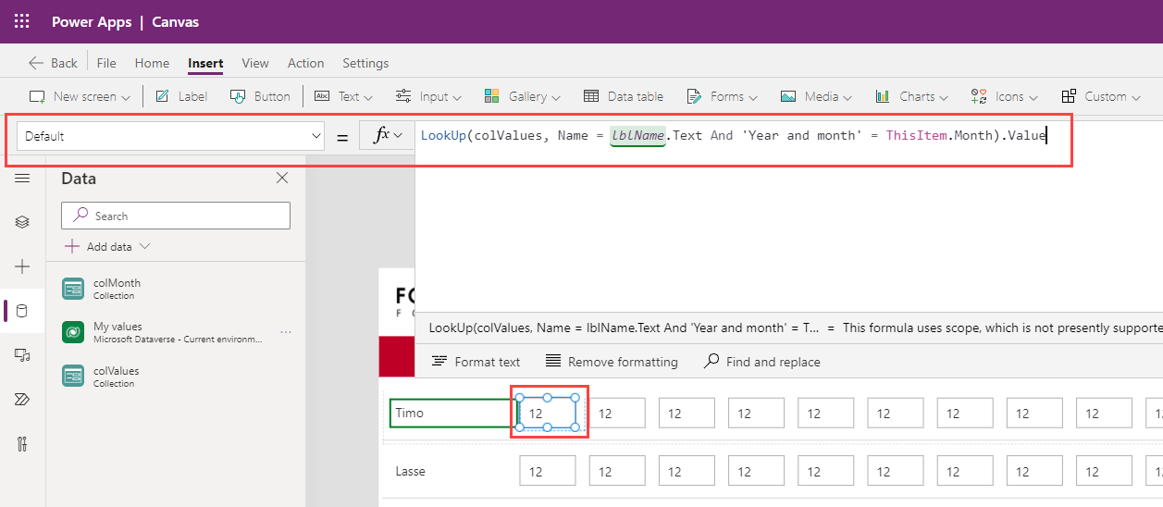Viewport: 1163px width, 507px height.
Task: Click the Tree view layers icon
Action: (x=22, y=222)
